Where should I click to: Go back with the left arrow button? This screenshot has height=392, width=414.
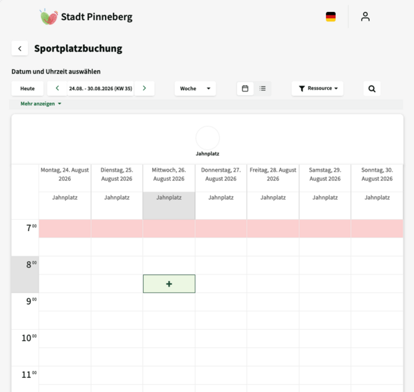[19, 48]
